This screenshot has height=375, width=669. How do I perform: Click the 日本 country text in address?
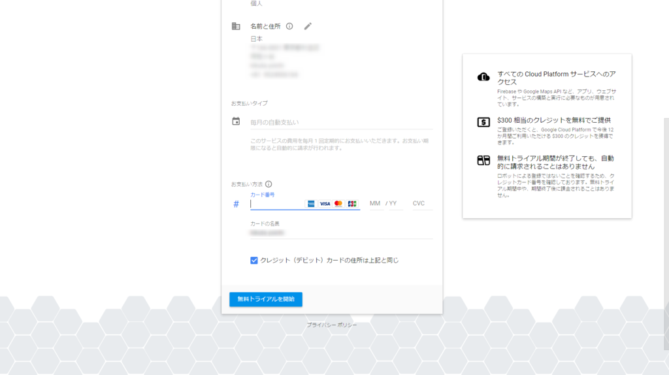pyautogui.click(x=256, y=39)
